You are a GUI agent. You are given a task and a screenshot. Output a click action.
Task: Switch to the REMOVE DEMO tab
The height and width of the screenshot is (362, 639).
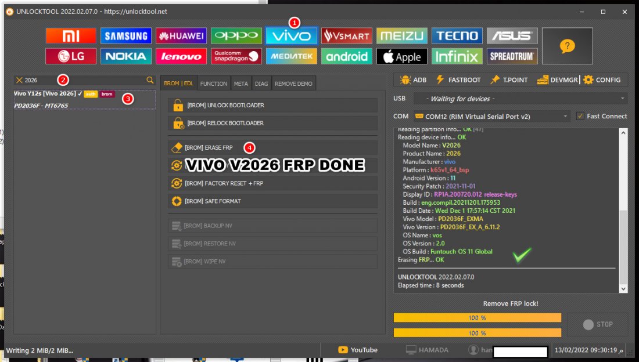coord(293,84)
